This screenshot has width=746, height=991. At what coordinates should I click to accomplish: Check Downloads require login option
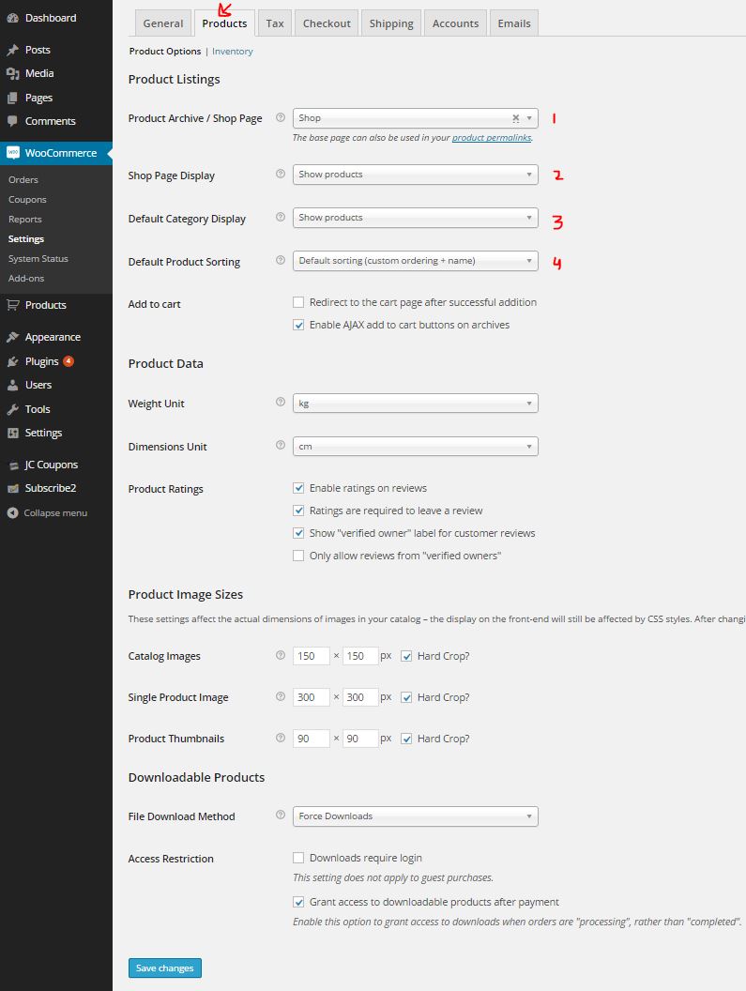point(298,858)
